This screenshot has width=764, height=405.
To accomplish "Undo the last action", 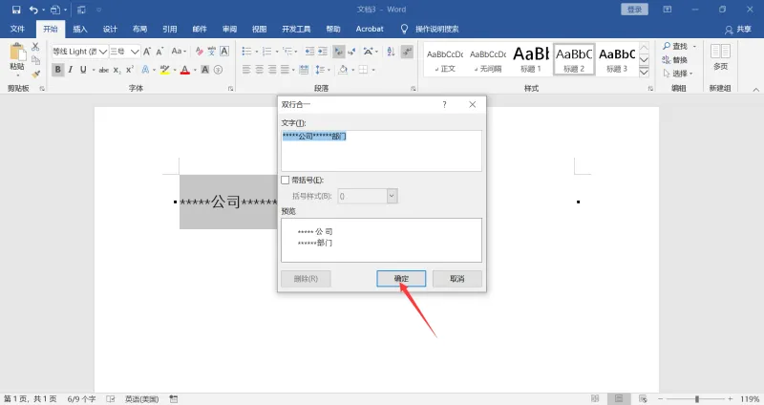I will (33, 10).
